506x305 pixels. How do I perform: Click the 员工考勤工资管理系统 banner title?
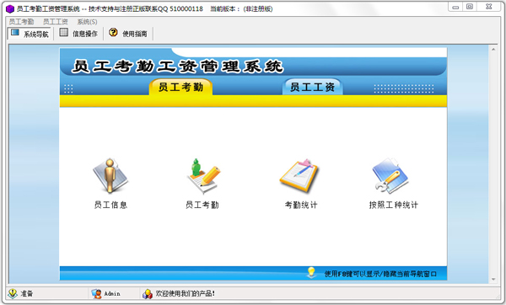(177, 66)
